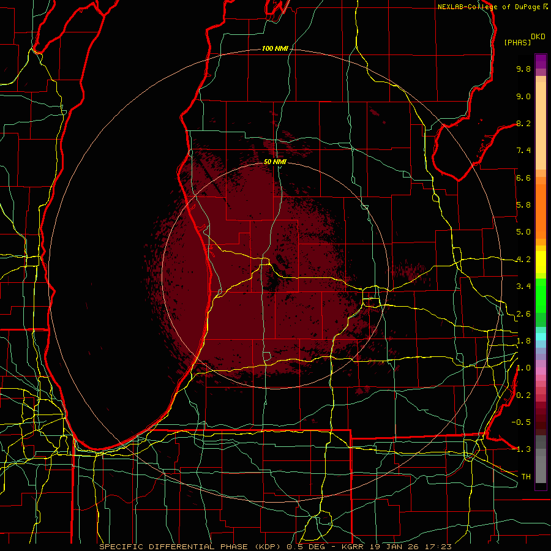This screenshot has height=551, width=551.
Task: Pick the yellow band on the color bar
Action: tap(541, 262)
